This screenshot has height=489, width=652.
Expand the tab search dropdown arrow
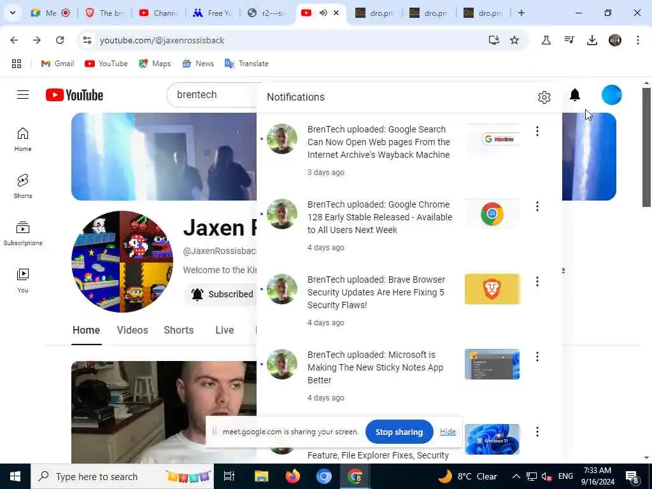pyautogui.click(x=13, y=13)
